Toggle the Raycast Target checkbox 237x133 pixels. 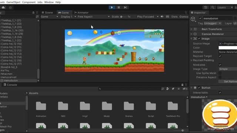(220, 56)
